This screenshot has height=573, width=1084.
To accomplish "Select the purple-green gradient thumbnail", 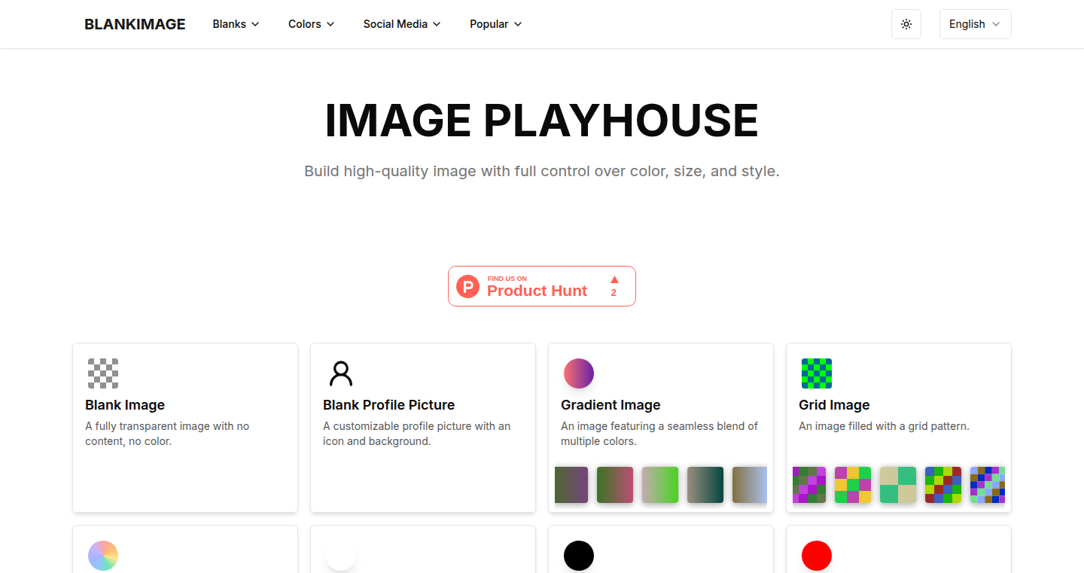I will click(571, 485).
